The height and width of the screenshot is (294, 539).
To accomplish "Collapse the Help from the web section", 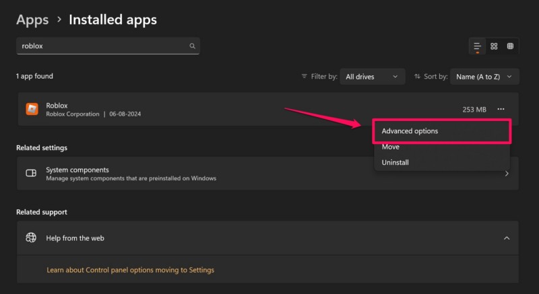I will [507, 238].
